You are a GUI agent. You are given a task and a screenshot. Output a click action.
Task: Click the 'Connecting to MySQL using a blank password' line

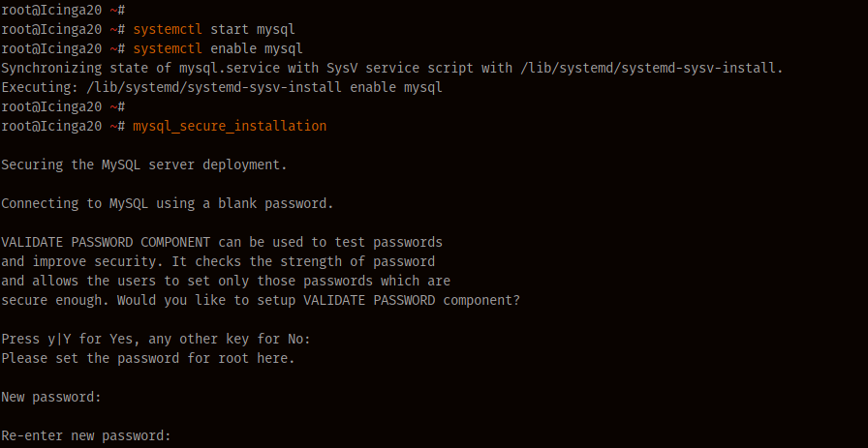click(168, 203)
